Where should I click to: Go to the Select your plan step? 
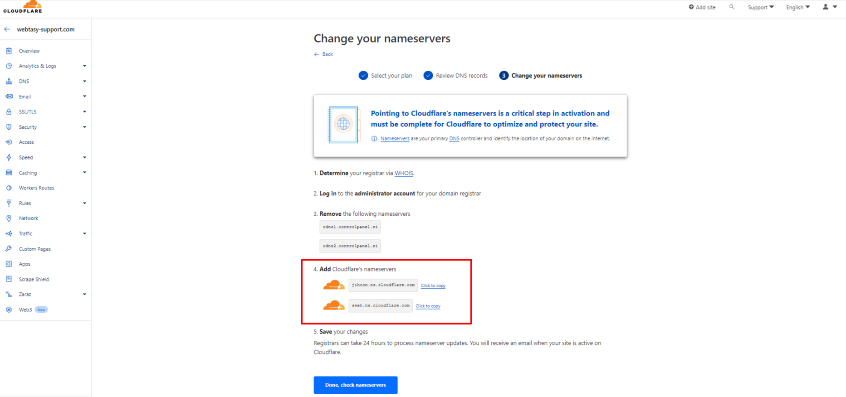click(386, 76)
